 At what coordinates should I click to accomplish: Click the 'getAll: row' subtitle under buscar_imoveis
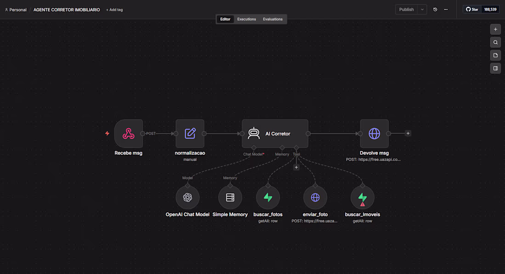[x=362, y=221]
